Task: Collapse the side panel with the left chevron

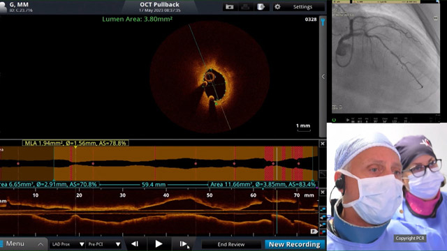Action: [323, 77]
